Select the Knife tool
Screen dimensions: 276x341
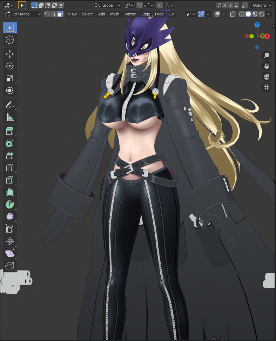tap(10, 180)
